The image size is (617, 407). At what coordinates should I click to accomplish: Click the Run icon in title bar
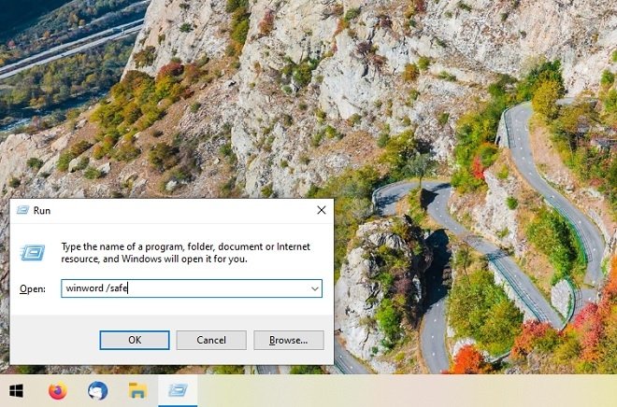click(x=22, y=210)
